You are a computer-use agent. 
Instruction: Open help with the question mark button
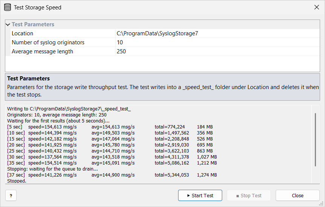pos(11,195)
